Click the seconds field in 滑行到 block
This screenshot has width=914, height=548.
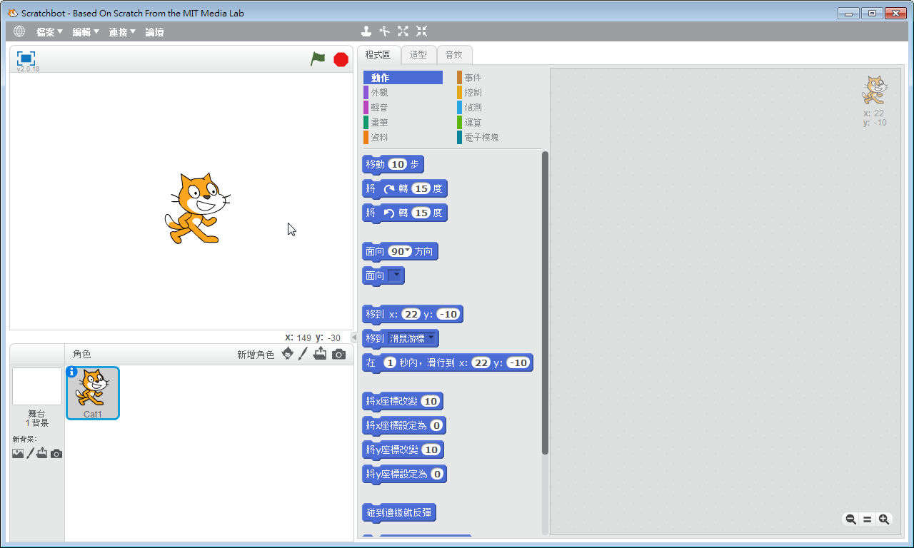point(390,363)
